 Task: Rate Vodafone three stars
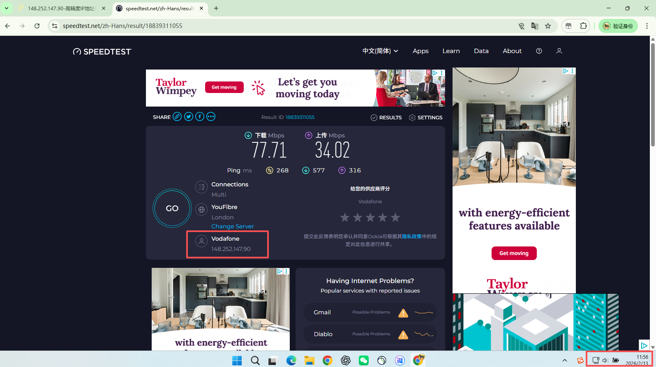tap(370, 217)
